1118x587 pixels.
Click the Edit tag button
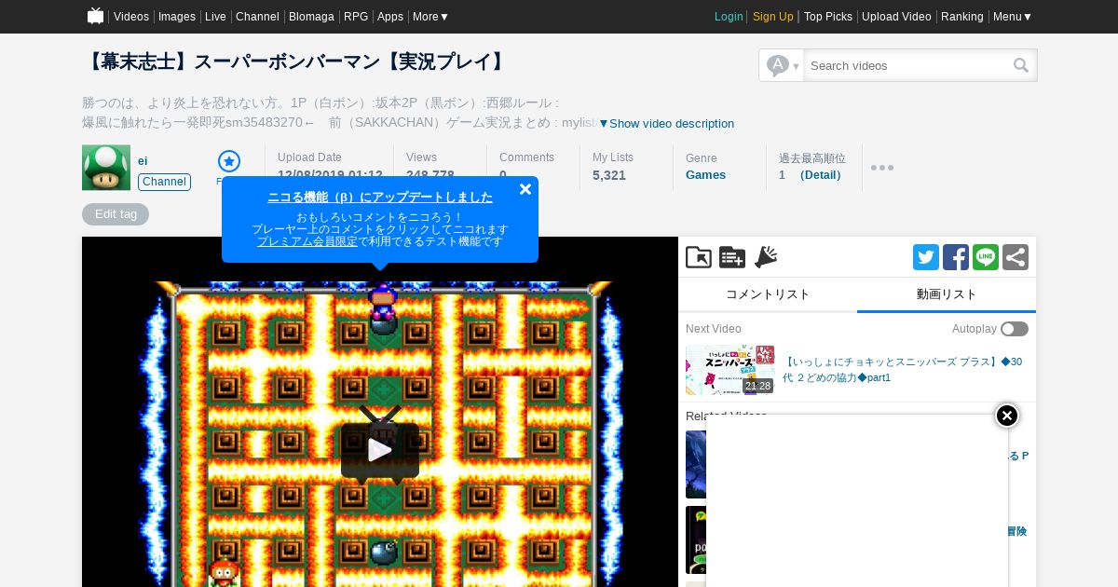116,214
